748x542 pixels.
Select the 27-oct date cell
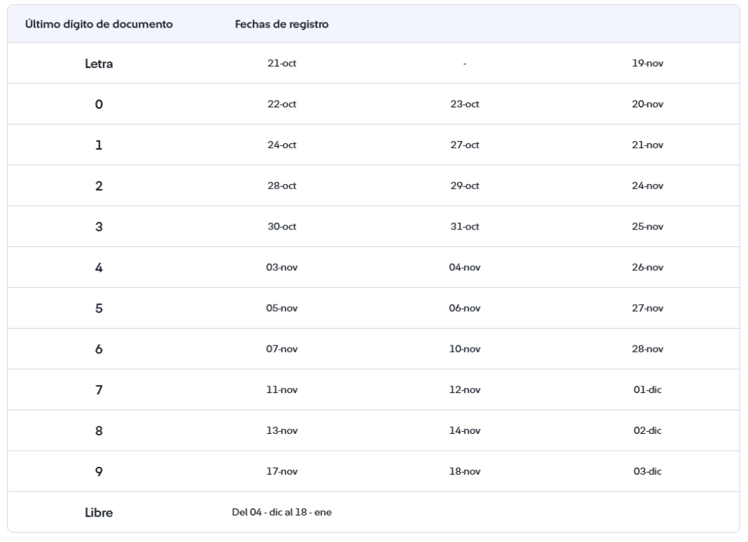coord(465,145)
